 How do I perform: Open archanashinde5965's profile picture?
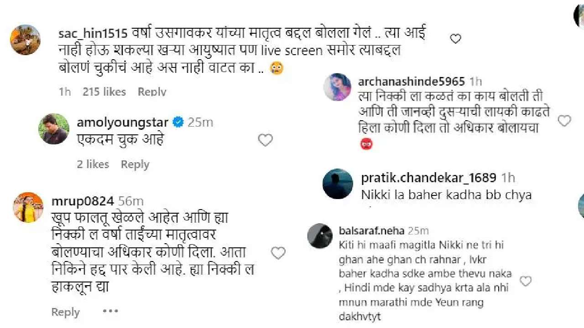point(338,86)
